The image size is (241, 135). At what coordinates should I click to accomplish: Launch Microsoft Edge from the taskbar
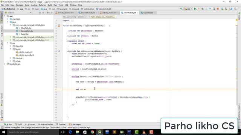(x=70, y=132)
